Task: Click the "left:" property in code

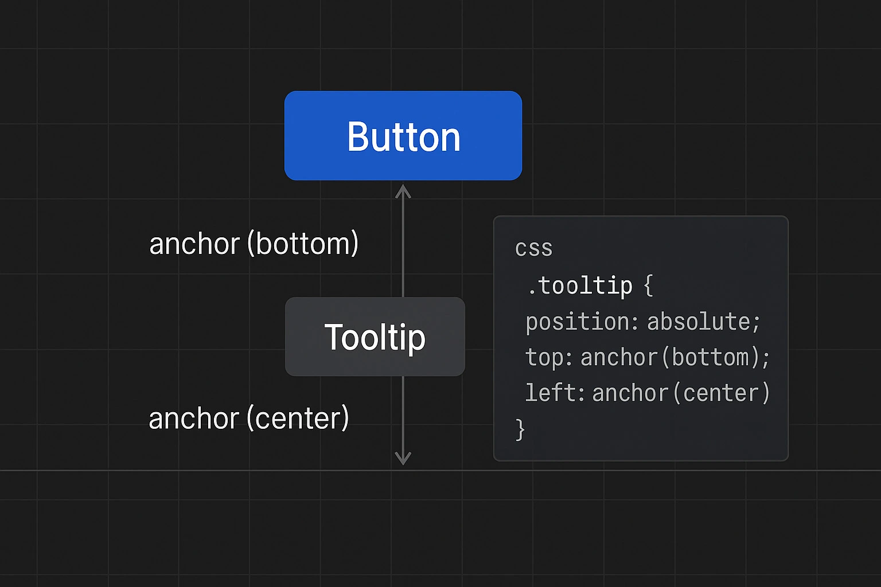Action: point(555,393)
